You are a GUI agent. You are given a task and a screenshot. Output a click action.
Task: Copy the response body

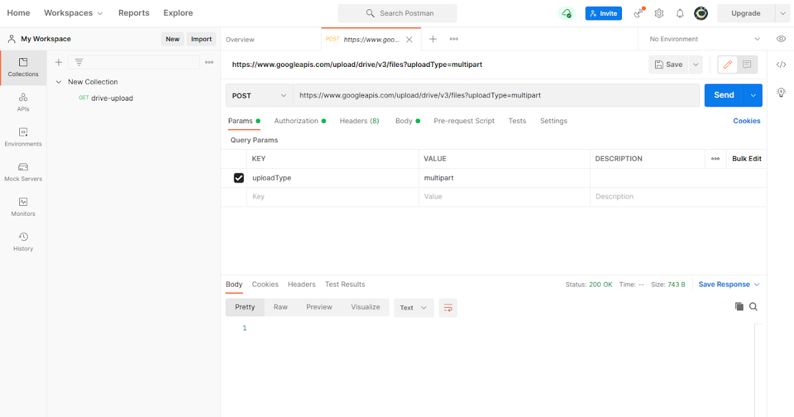tap(739, 306)
